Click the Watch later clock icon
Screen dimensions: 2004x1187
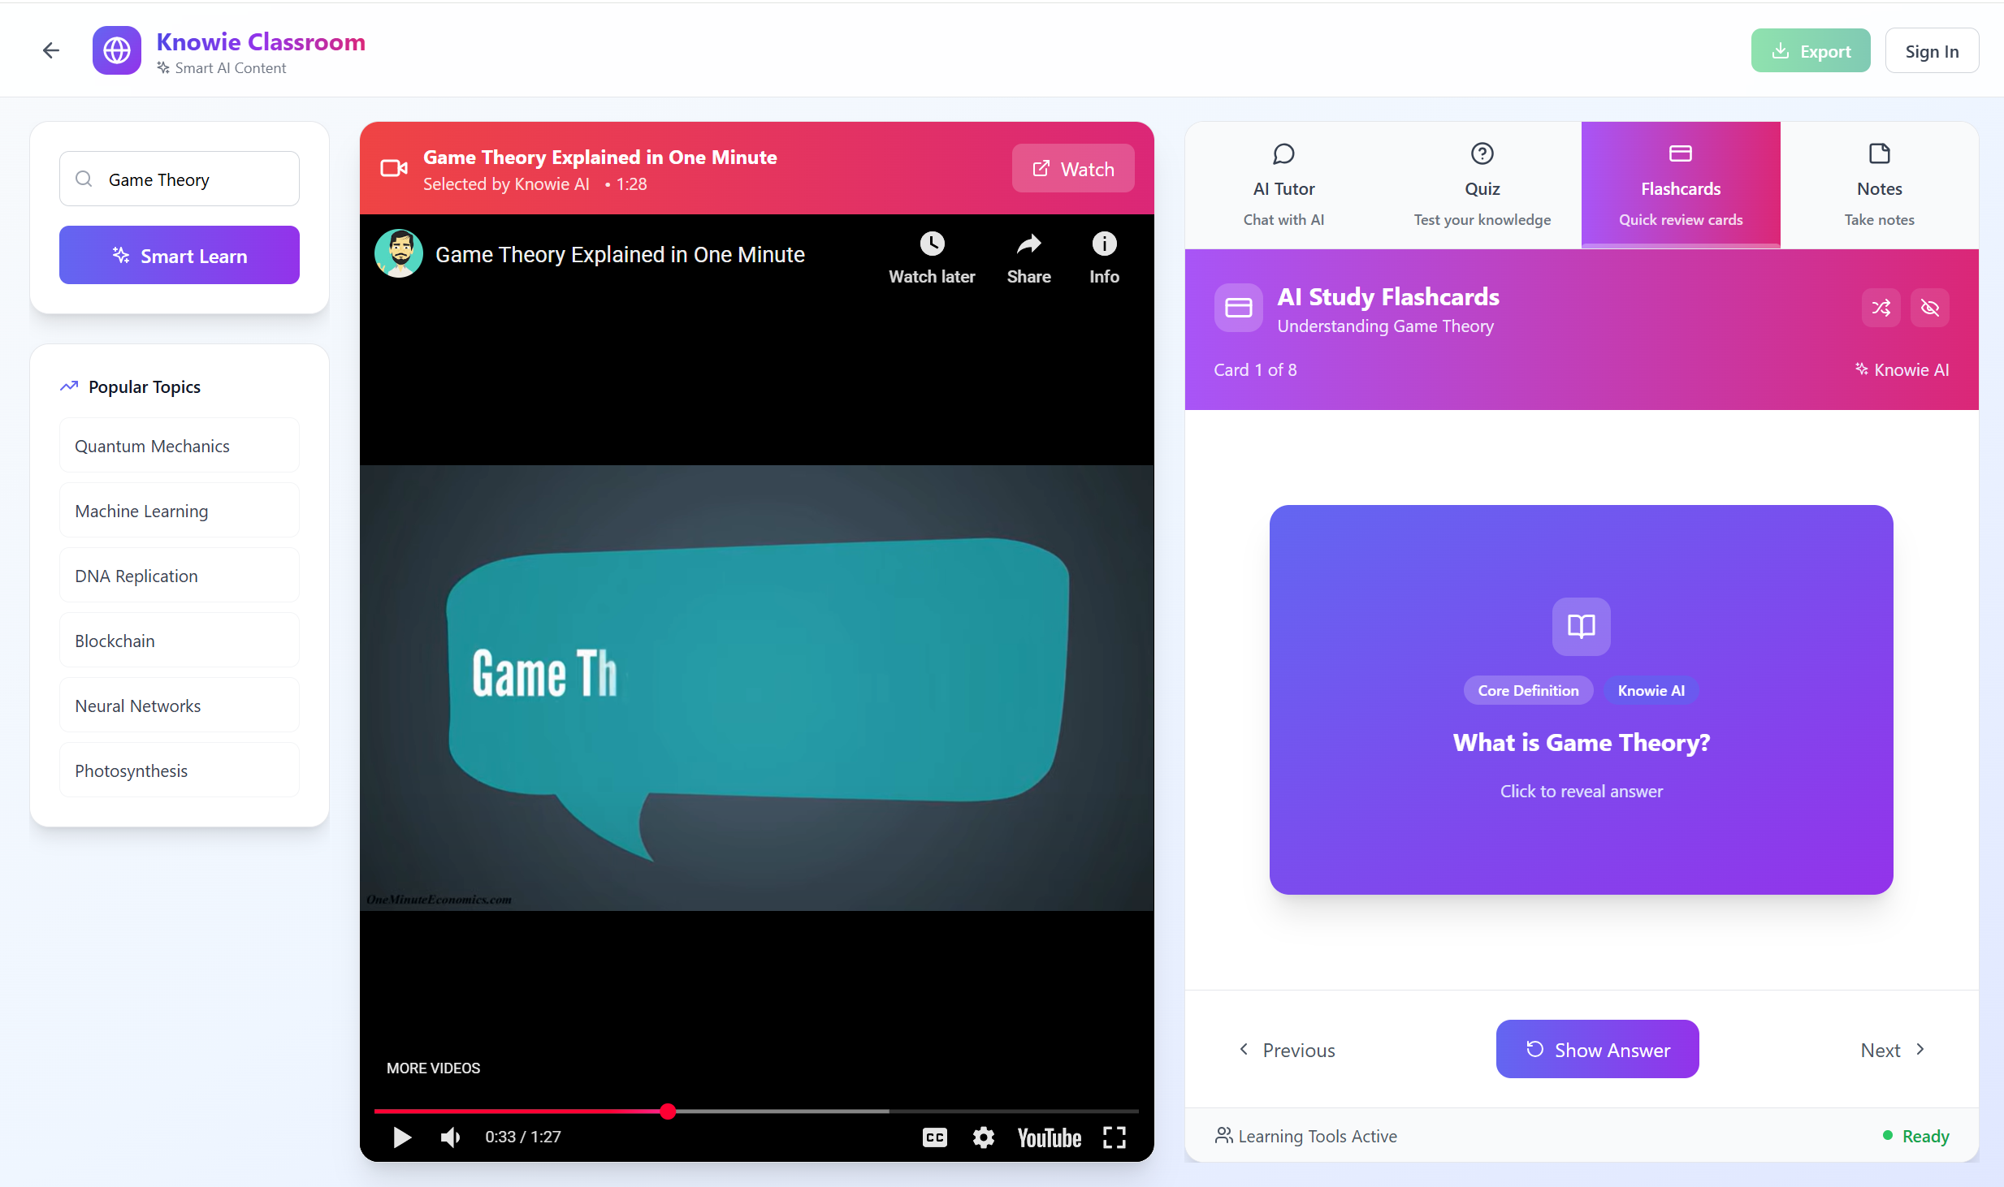pos(932,244)
